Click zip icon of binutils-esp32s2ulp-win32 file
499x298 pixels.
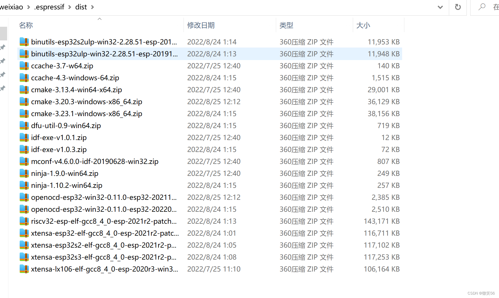point(24,42)
